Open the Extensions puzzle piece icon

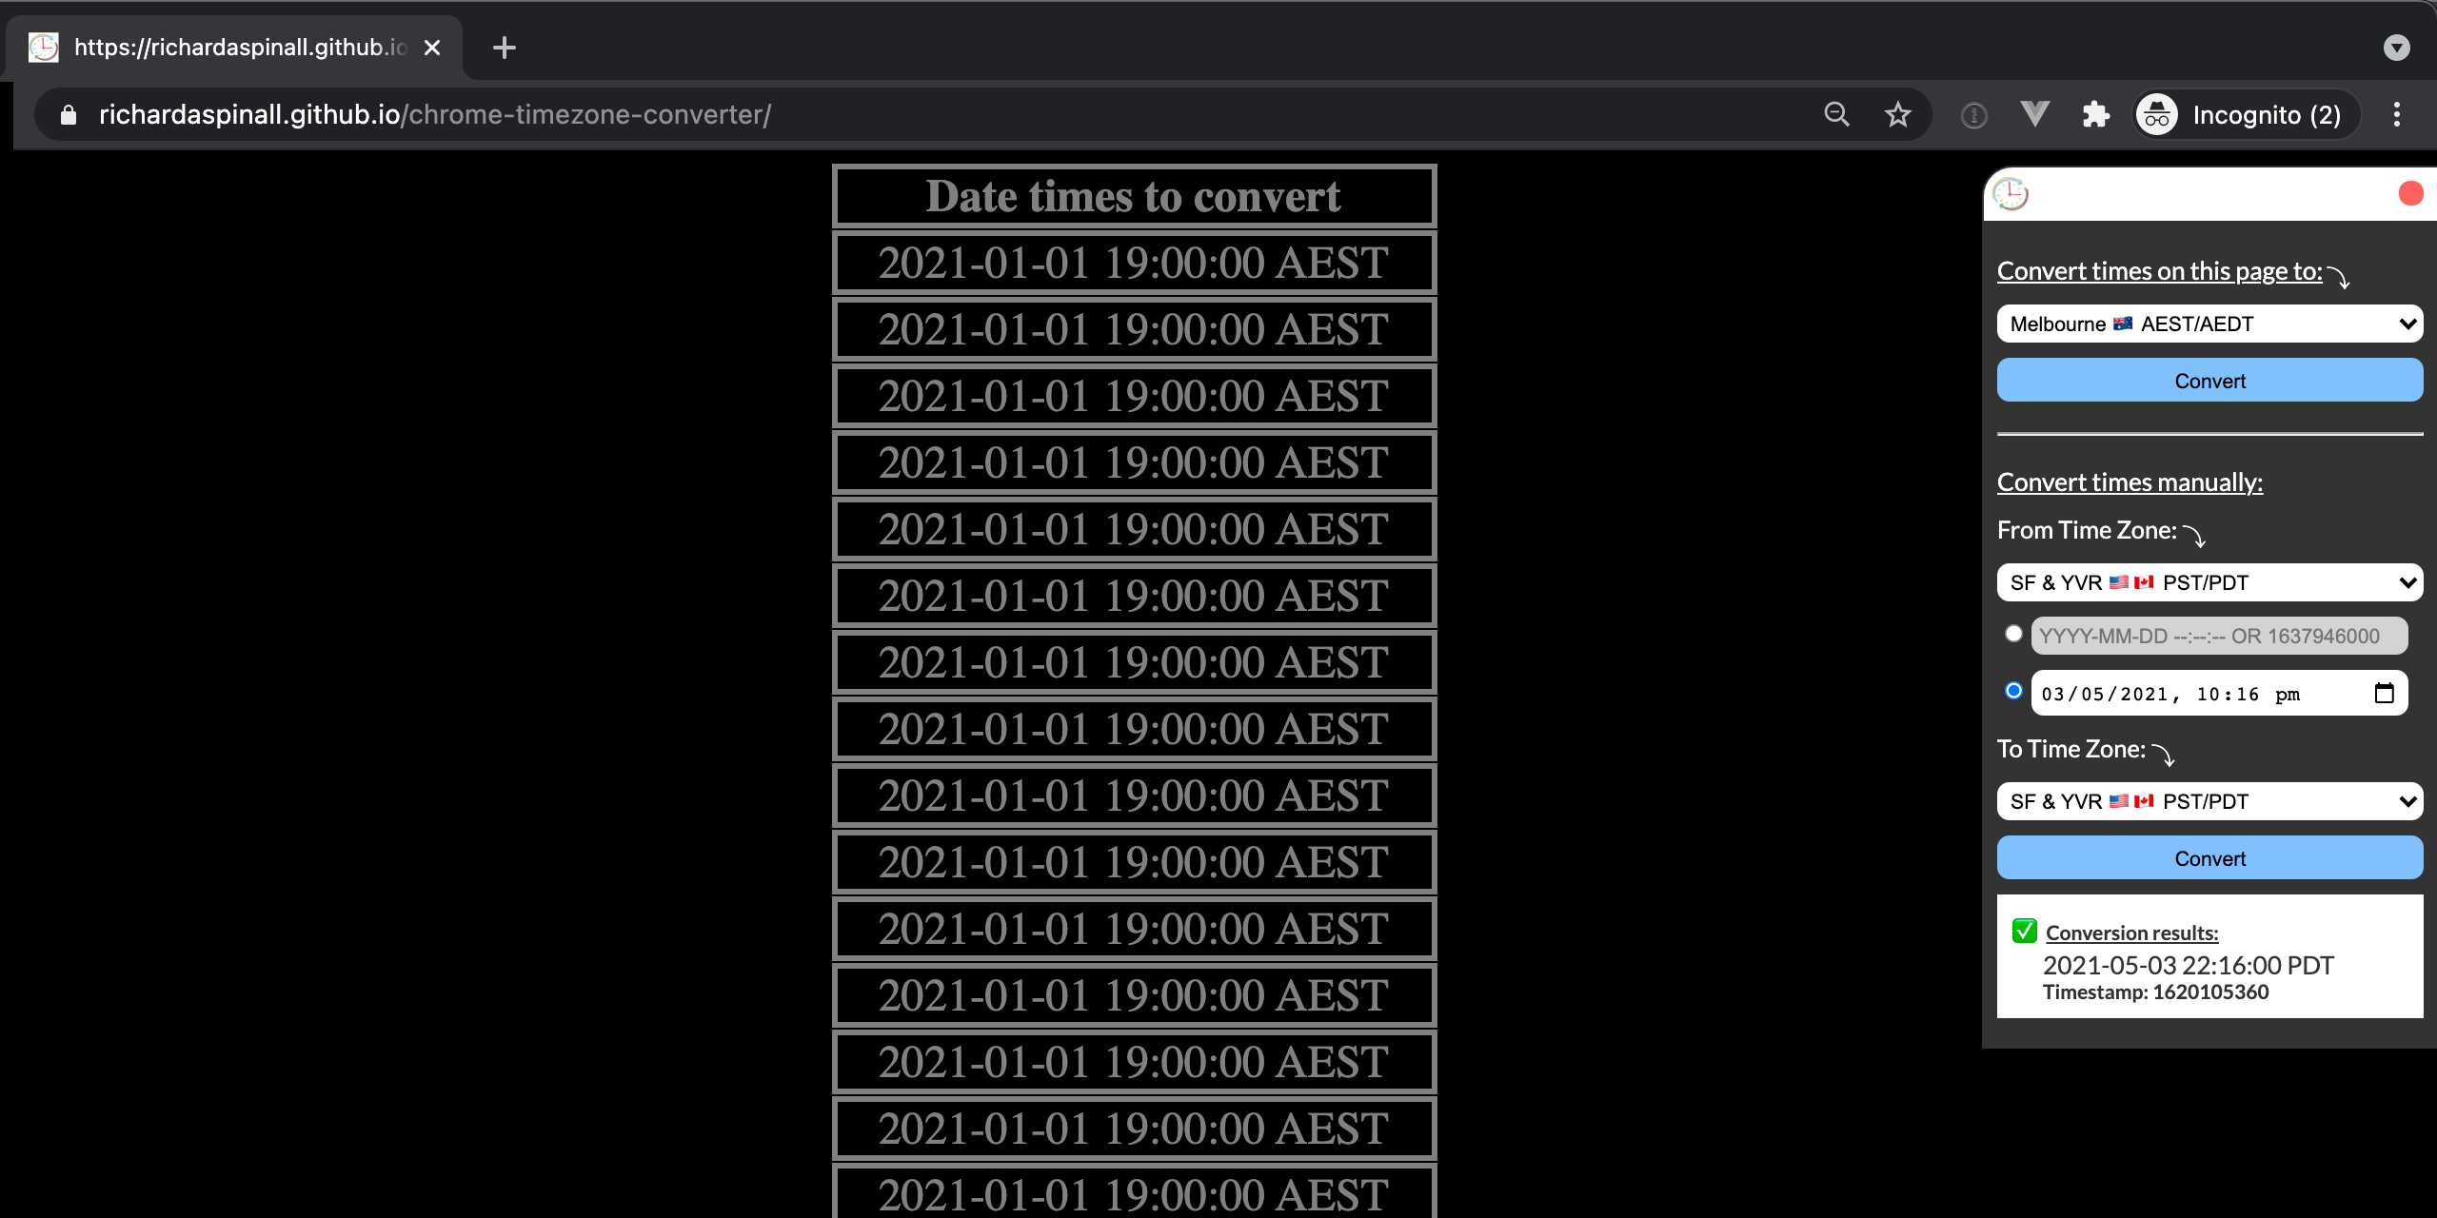point(2095,115)
